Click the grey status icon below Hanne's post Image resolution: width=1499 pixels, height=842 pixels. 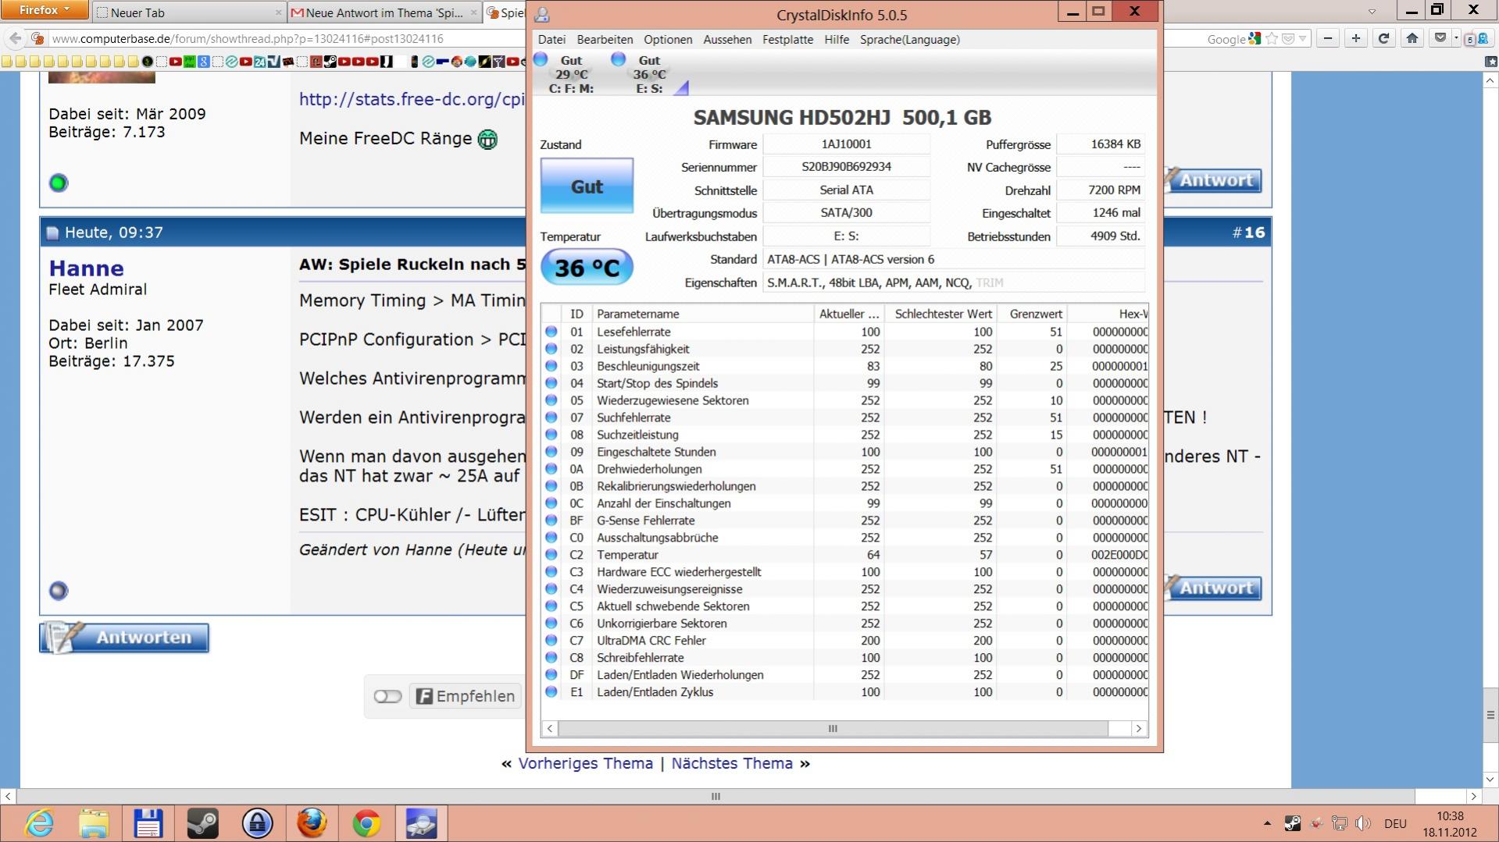coord(59,591)
